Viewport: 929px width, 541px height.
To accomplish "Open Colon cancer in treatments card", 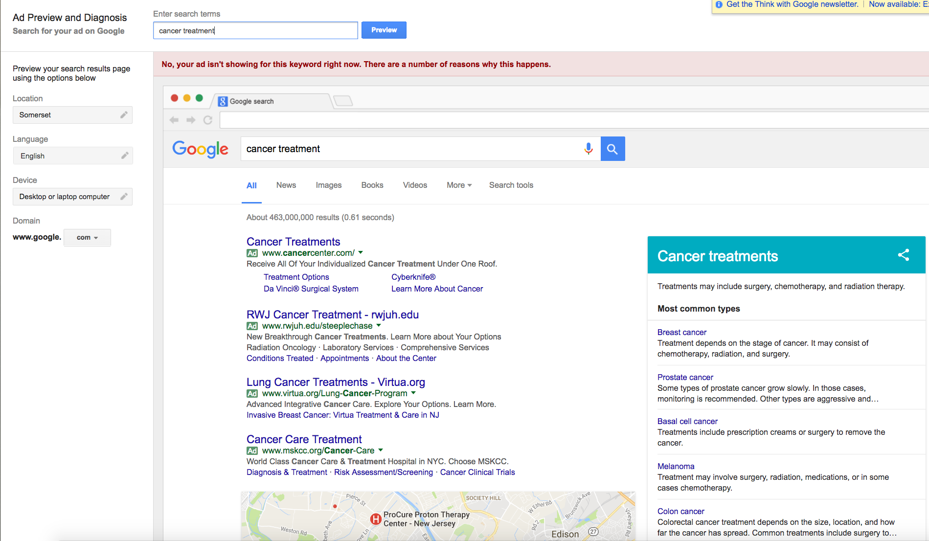I will coord(681,512).
